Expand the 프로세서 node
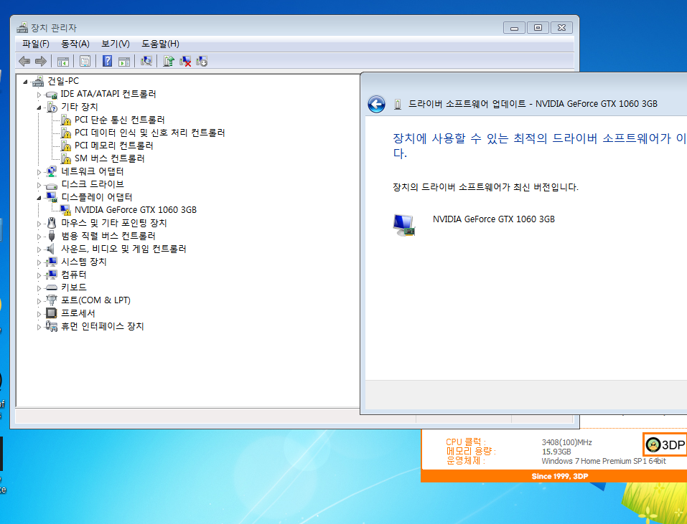This screenshot has width=687, height=524. 39,314
